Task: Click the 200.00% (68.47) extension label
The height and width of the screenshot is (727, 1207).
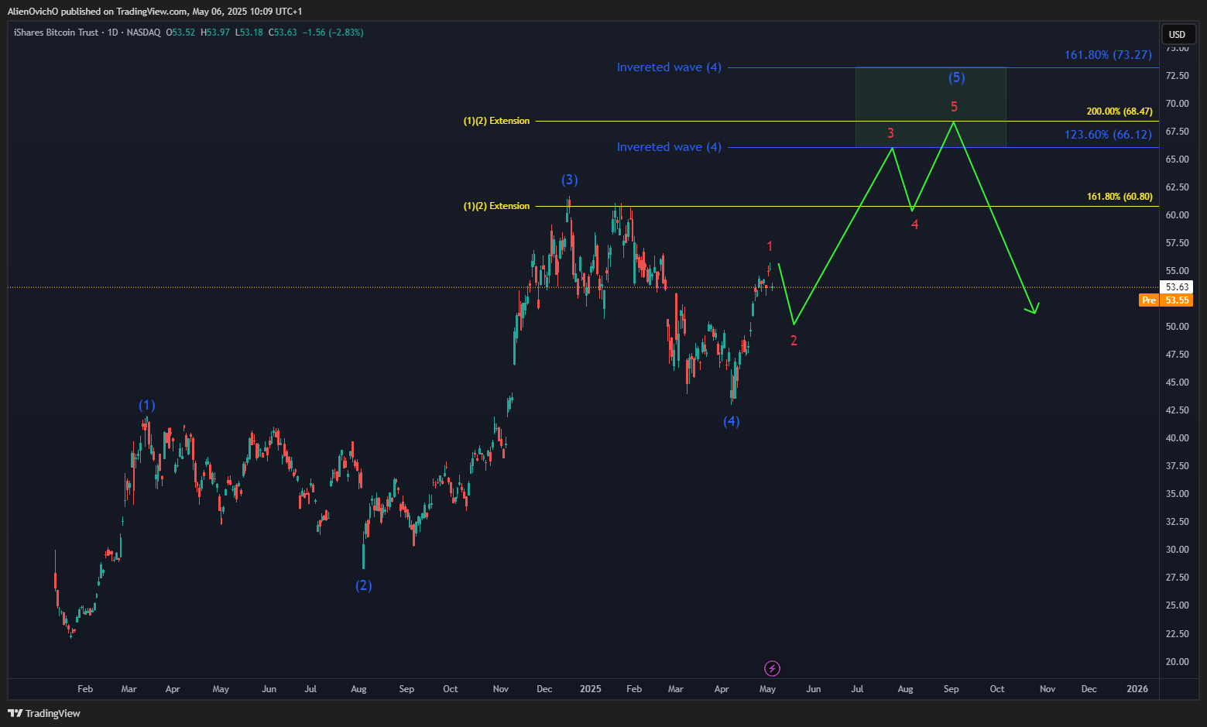Action: pyautogui.click(x=1120, y=111)
